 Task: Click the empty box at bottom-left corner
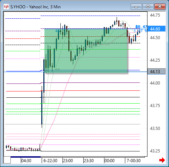[x=7, y=160]
